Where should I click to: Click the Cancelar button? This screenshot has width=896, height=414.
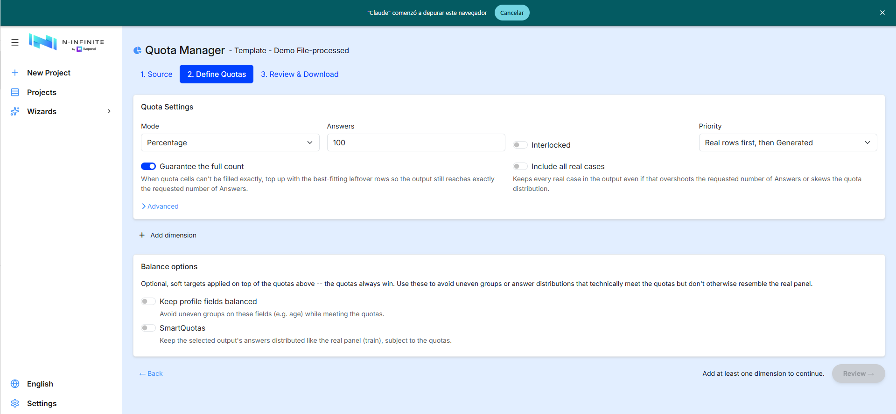[512, 13]
